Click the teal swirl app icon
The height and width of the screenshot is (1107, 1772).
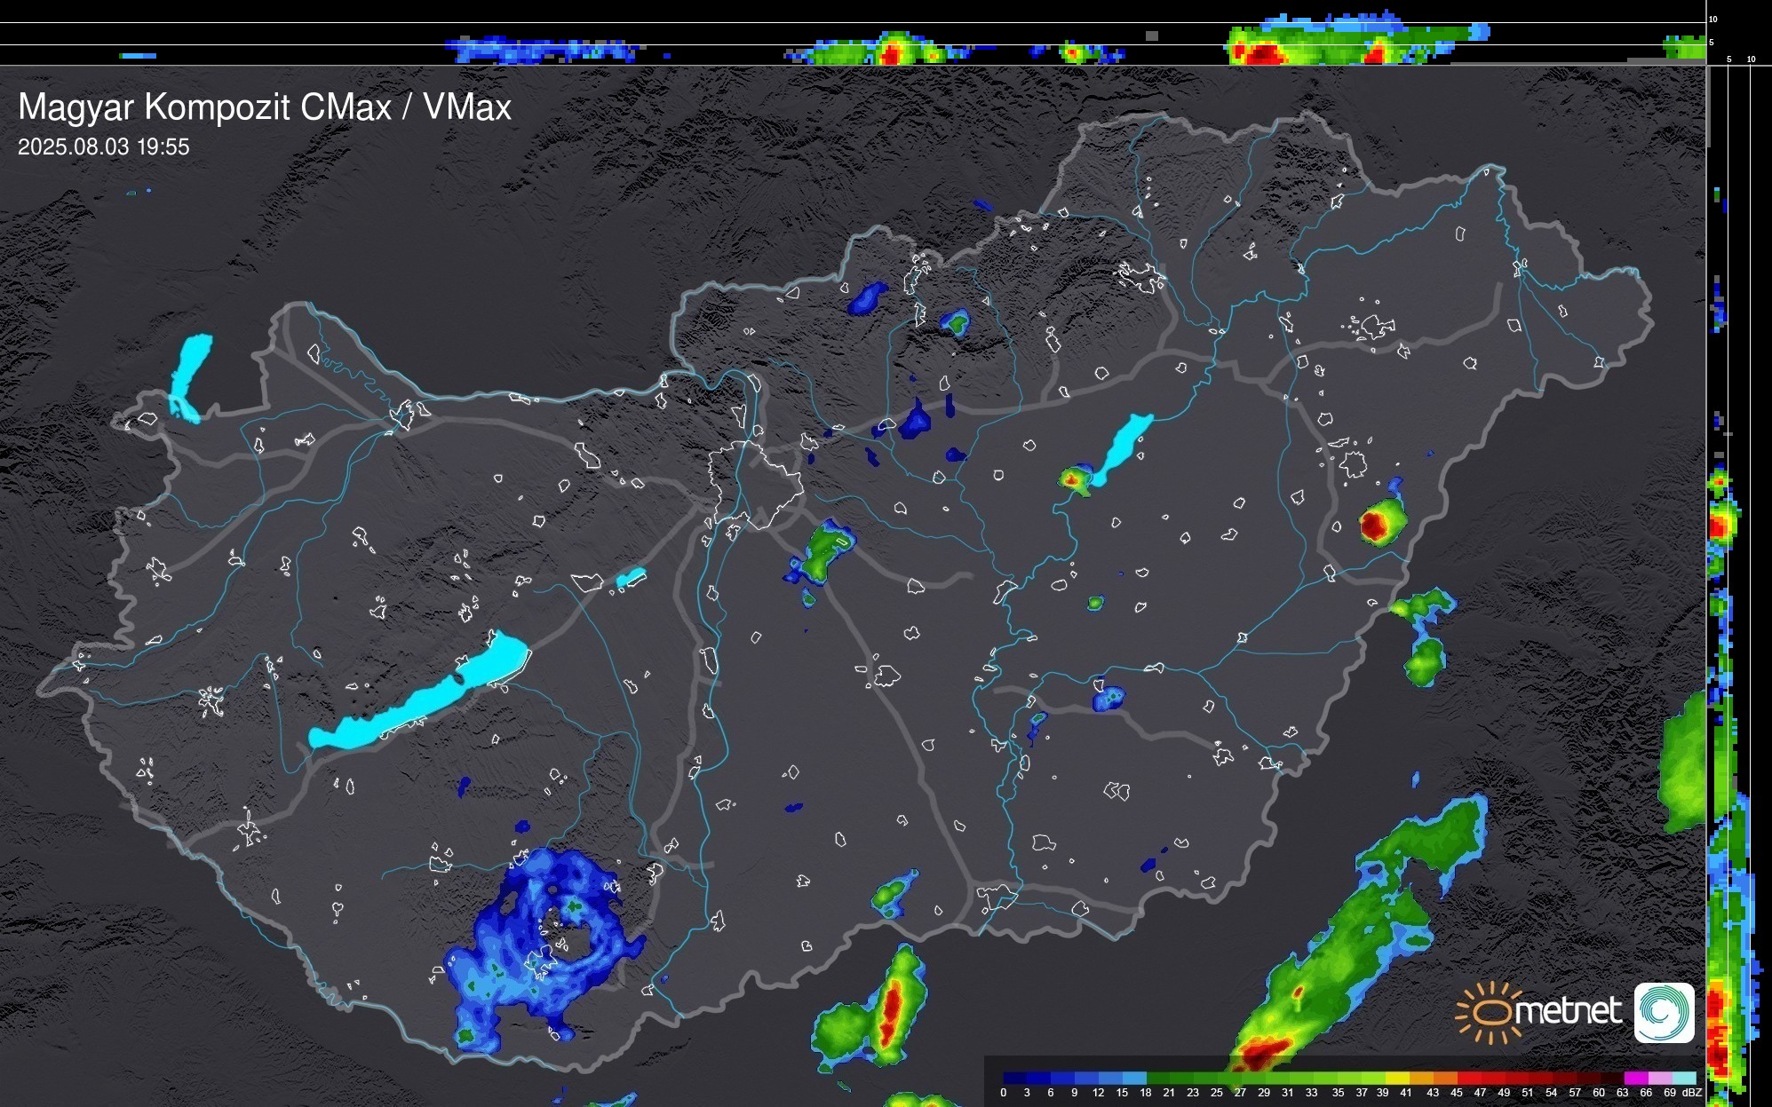[1664, 1012]
